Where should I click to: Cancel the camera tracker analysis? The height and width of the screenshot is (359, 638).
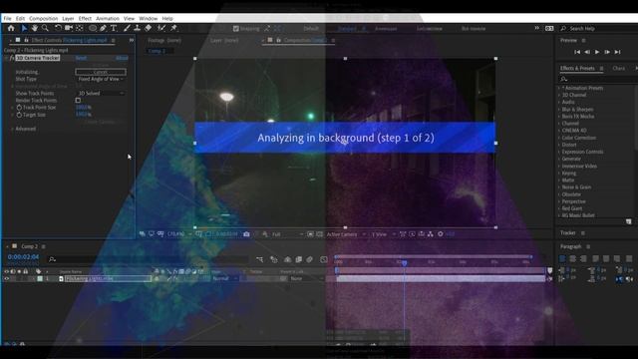point(101,72)
